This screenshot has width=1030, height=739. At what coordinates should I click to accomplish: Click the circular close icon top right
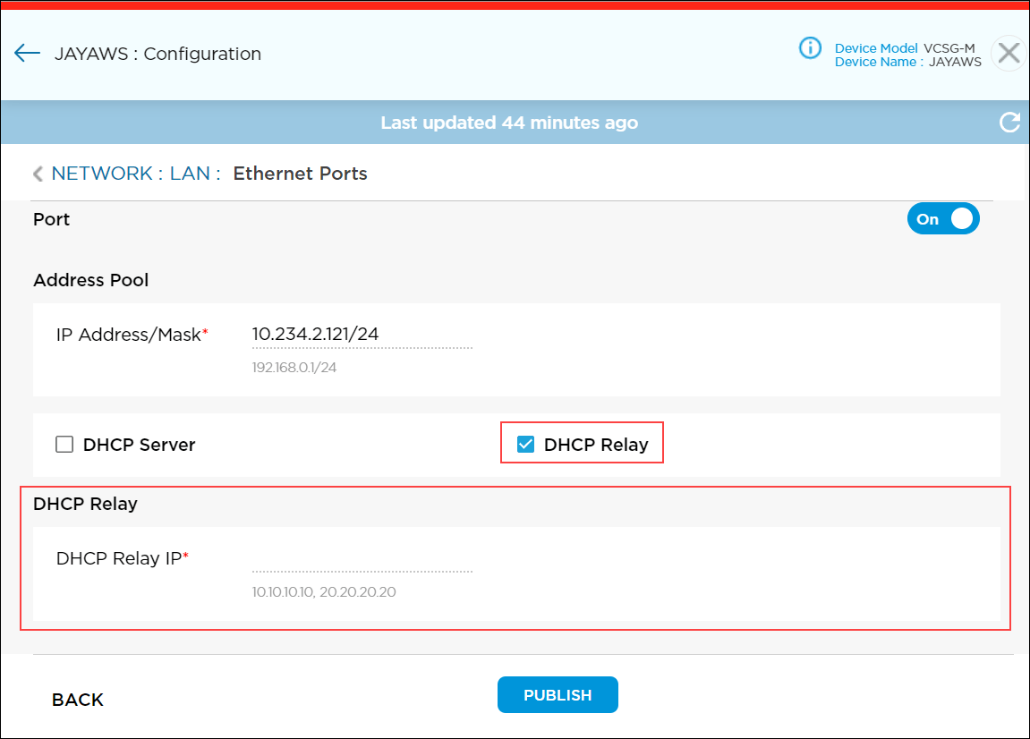pyautogui.click(x=1009, y=53)
